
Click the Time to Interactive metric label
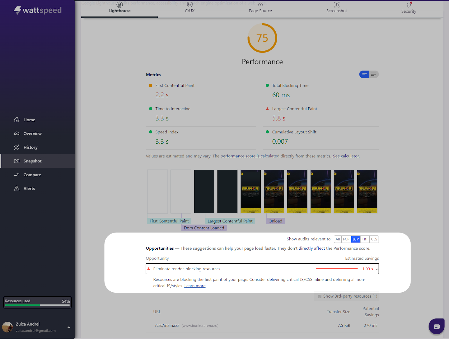(x=173, y=109)
